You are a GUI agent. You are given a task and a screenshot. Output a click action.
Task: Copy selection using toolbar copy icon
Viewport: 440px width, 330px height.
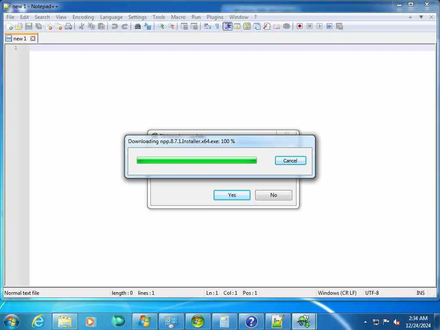point(92,26)
